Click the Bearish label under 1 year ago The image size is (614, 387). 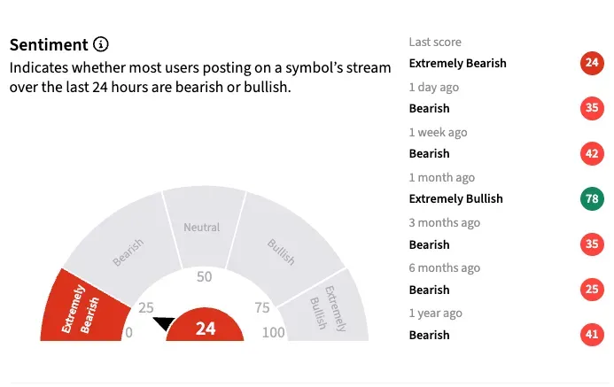click(x=430, y=335)
